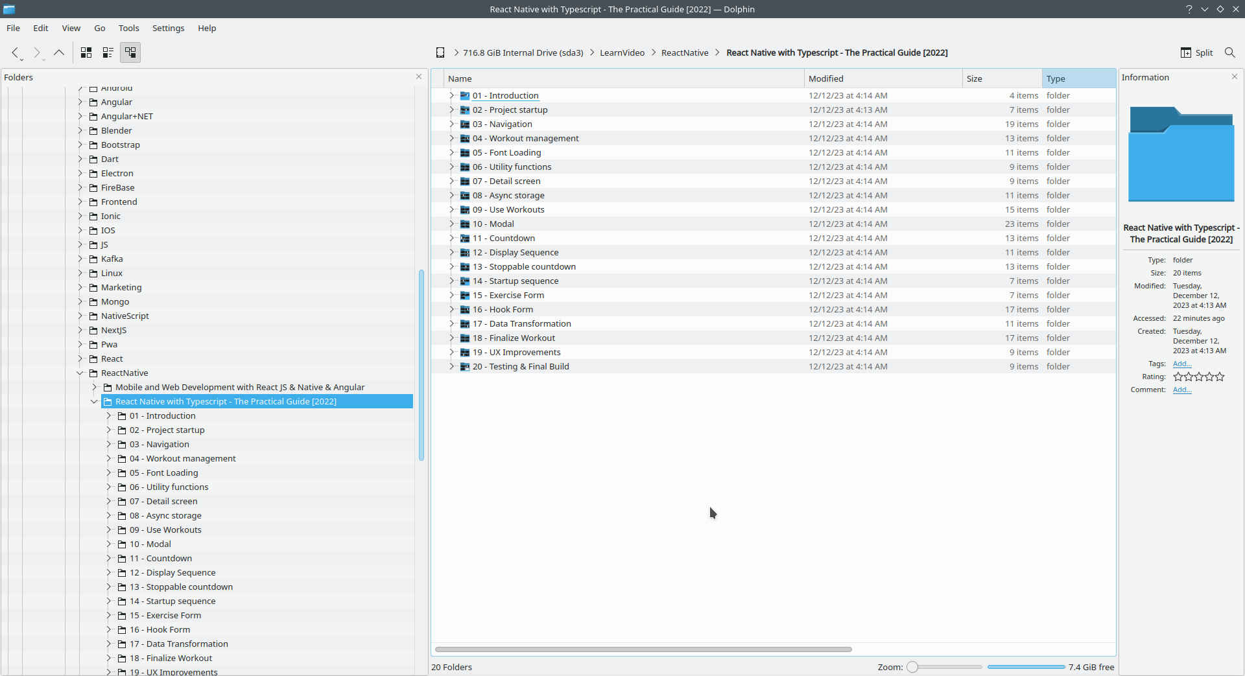Expand 20 - Testing & Final Build row
Image resolution: width=1245 pixels, height=676 pixels.
click(x=451, y=366)
